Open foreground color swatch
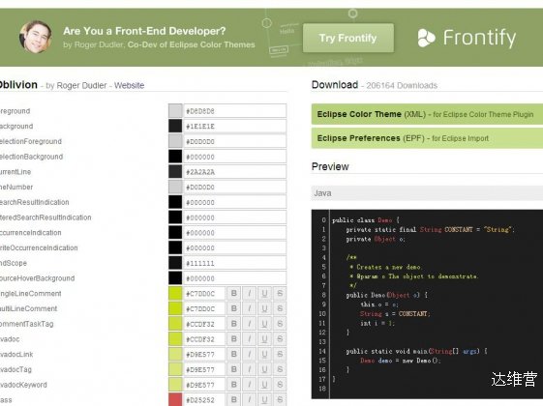543x406 pixels. coord(175,111)
